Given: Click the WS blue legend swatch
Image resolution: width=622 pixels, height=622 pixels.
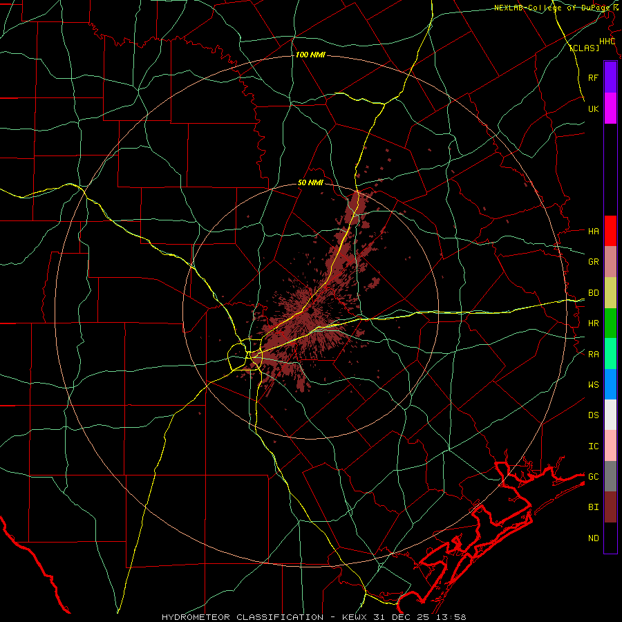Looking at the screenshot, I should tap(610, 384).
